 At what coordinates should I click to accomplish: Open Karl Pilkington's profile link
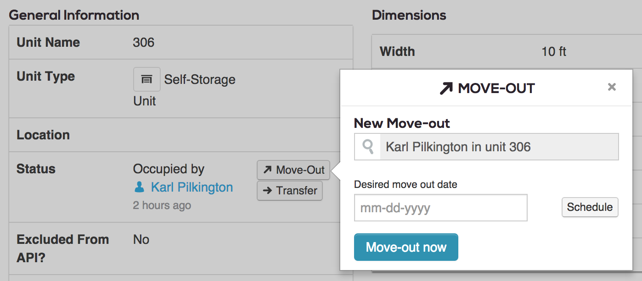[x=192, y=187]
